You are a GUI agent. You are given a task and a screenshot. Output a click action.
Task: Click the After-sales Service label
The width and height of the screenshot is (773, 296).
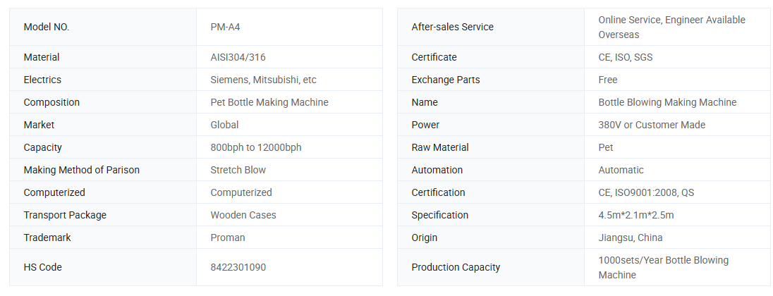pos(452,27)
